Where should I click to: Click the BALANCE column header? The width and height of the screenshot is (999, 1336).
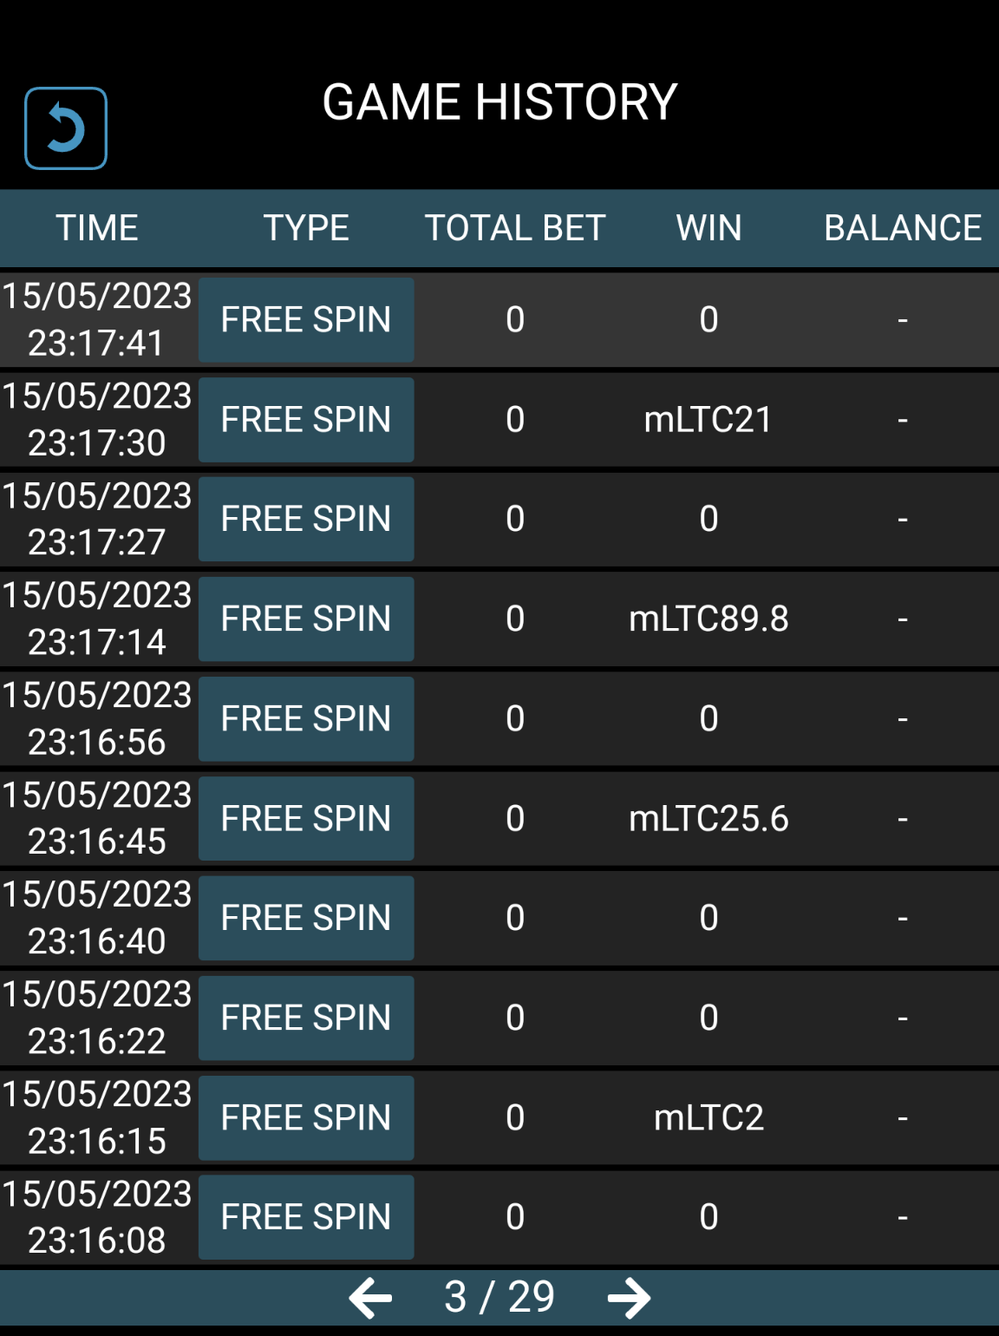(902, 228)
